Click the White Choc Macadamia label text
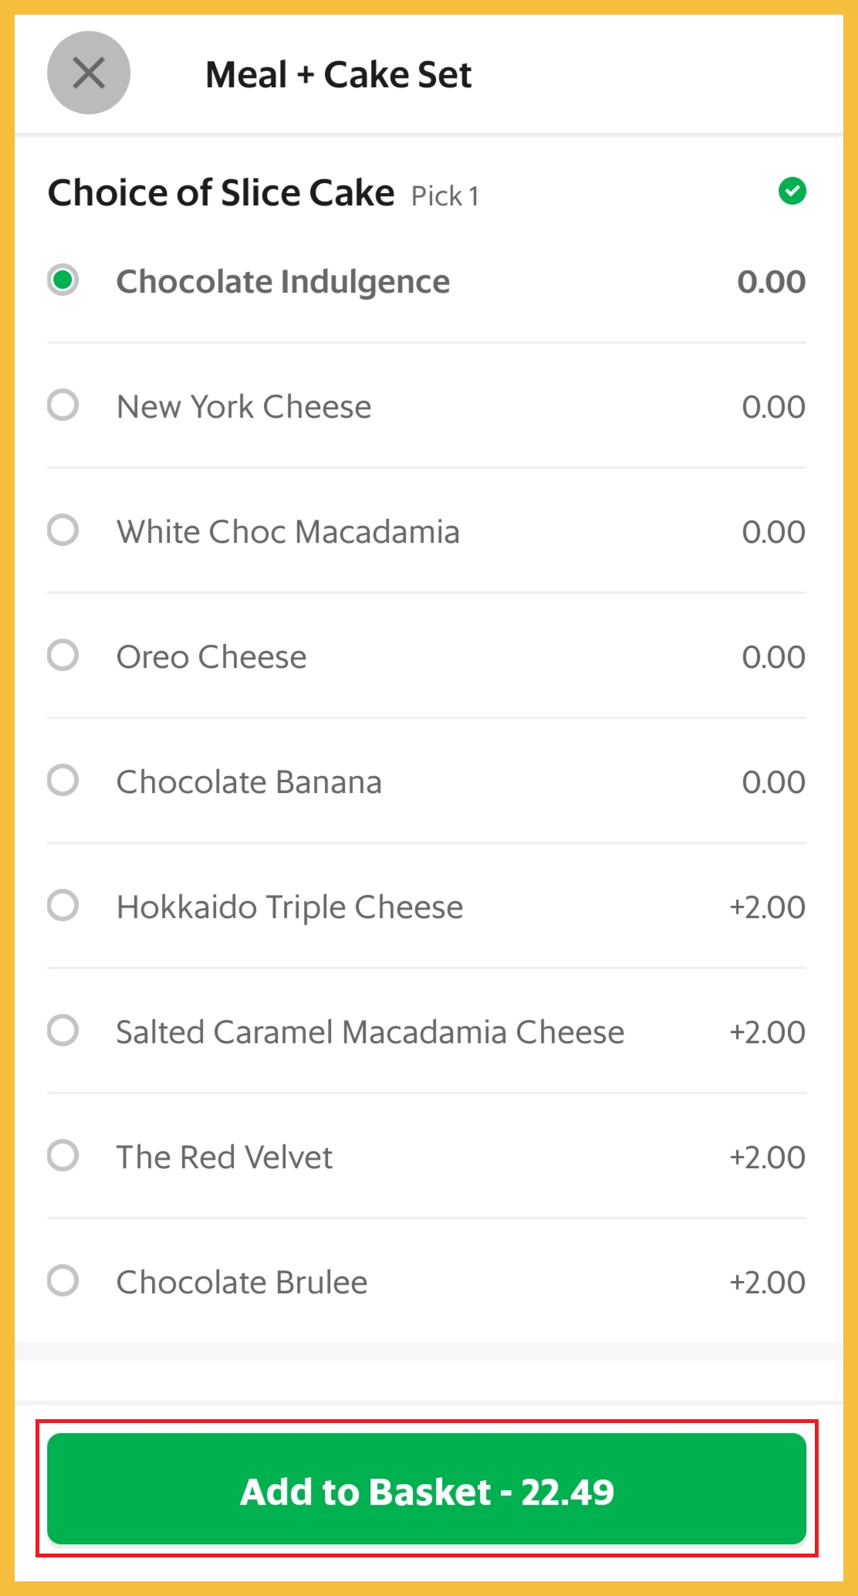This screenshot has height=1596, width=858. click(x=288, y=532)
